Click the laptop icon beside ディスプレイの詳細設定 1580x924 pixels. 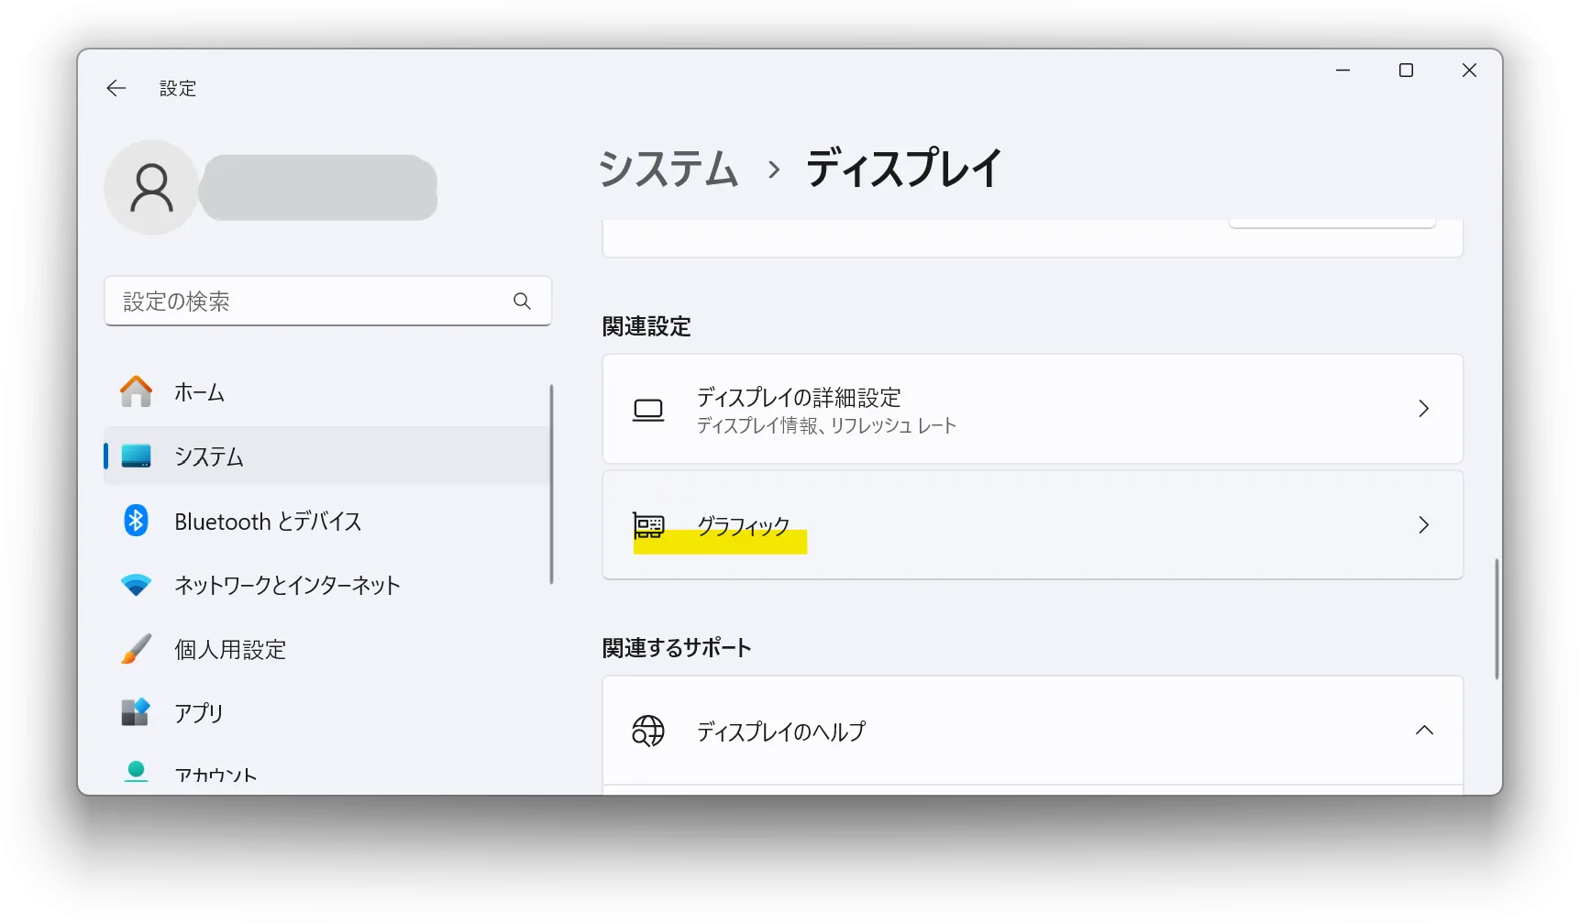(648, 409)
